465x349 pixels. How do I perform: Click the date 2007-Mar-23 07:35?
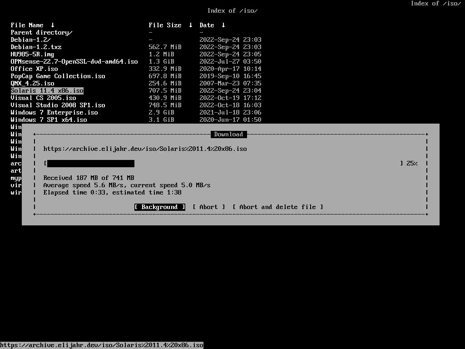pos(230,84)
